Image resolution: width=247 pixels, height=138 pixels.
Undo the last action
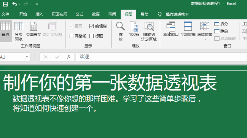pyautogui.click(x=14, y=4)
